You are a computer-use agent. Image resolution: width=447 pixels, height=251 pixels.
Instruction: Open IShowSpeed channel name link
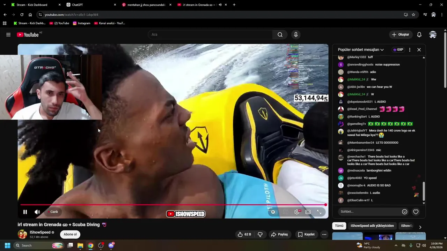[x=40, y=232]
